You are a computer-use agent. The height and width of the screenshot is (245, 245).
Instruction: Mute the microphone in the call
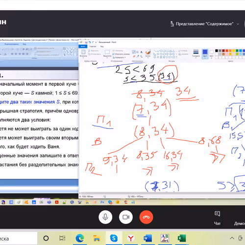[x=105, y=217]
